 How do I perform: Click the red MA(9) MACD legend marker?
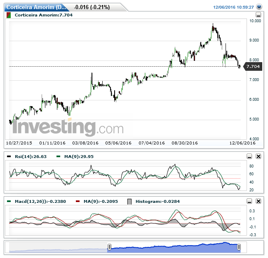click(78, 201)
